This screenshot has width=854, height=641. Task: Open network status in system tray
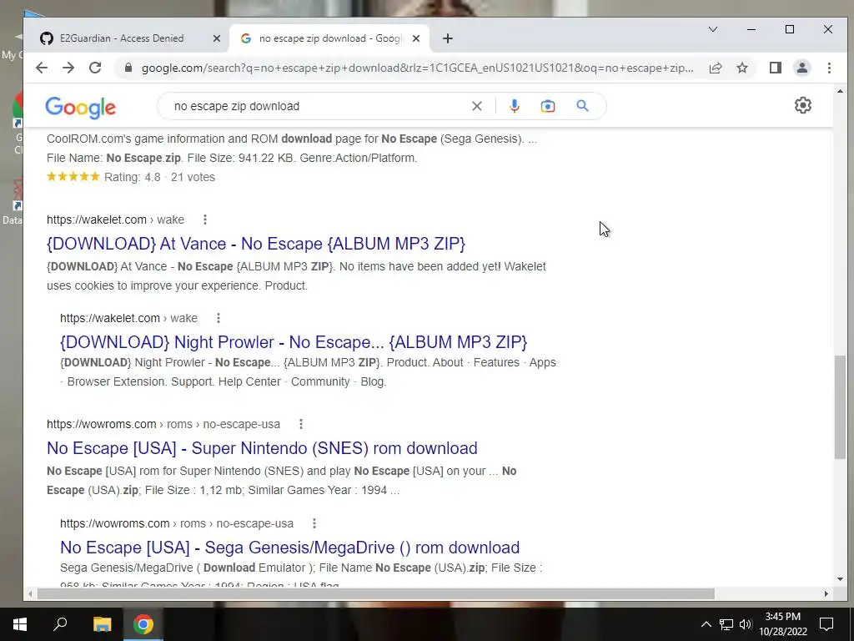point(726,624)
